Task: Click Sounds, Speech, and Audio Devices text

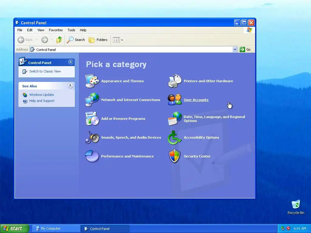Action: 131,137
